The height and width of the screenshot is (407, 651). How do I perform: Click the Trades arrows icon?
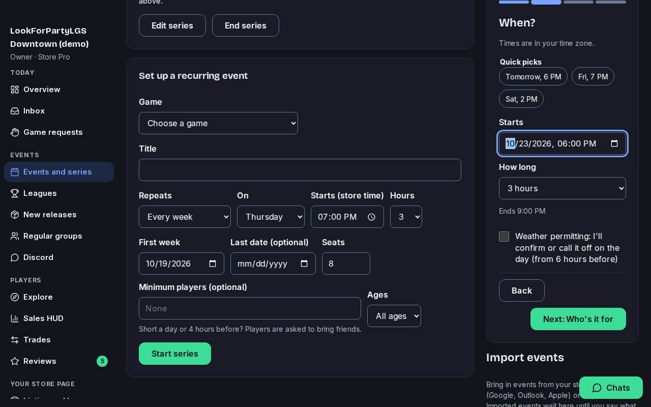pyautogui.click(x=15, y=340)
